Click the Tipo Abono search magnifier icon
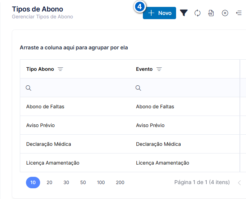246x199 pixels. [28, 88]
